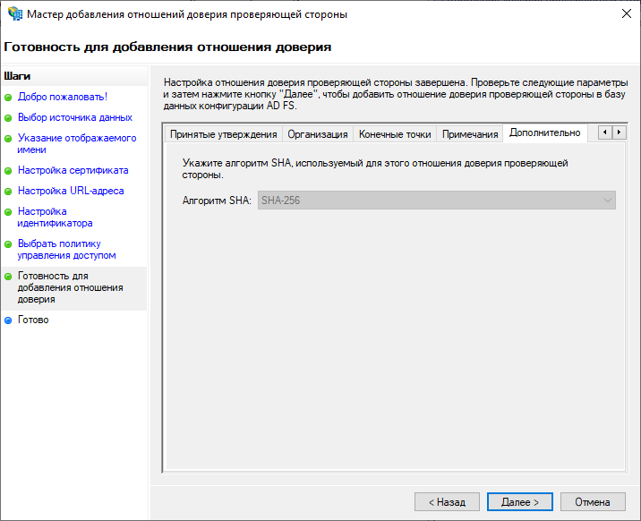Cancel the wizard with Отмена
641x521 pixels.
pos(593,502)
